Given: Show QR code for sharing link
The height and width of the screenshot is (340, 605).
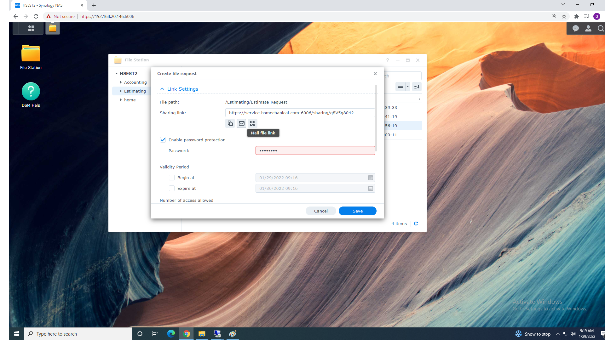Looking at the screenshot, I should click(253, 123).
